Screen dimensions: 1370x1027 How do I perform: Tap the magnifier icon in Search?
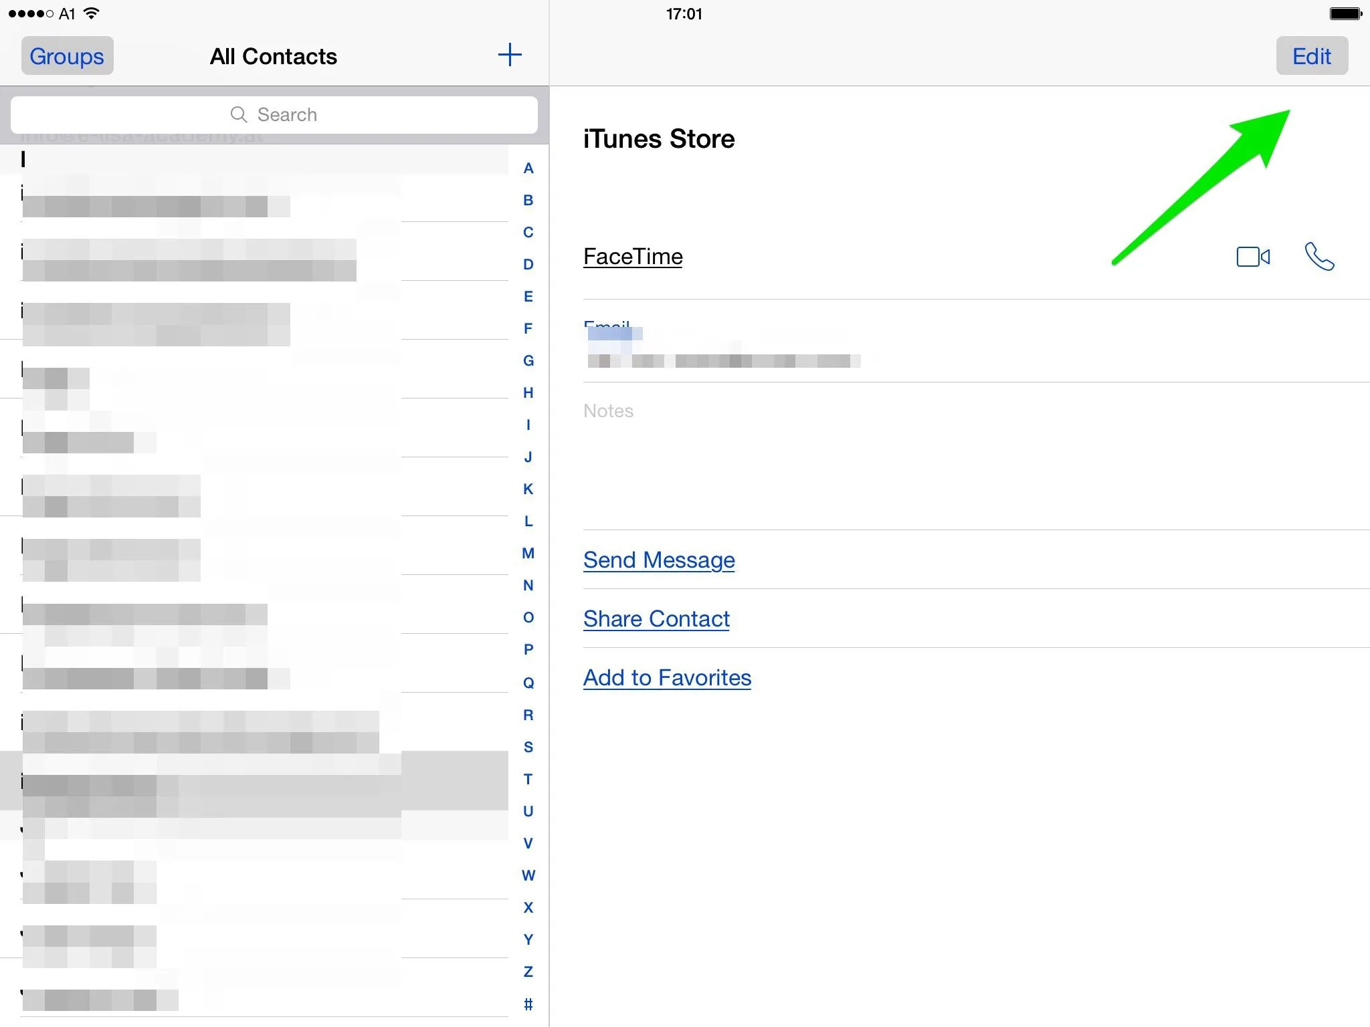coord(238,114)
